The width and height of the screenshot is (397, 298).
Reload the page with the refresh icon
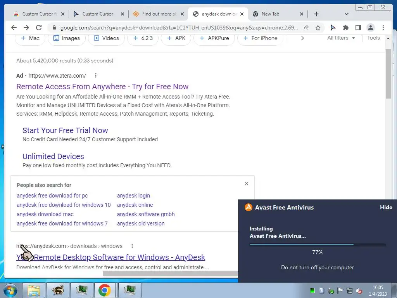click(x=39, y=28)
